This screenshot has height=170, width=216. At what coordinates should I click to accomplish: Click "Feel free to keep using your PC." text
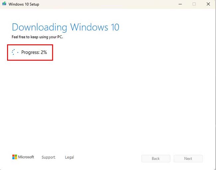click(x=37, y=37)
